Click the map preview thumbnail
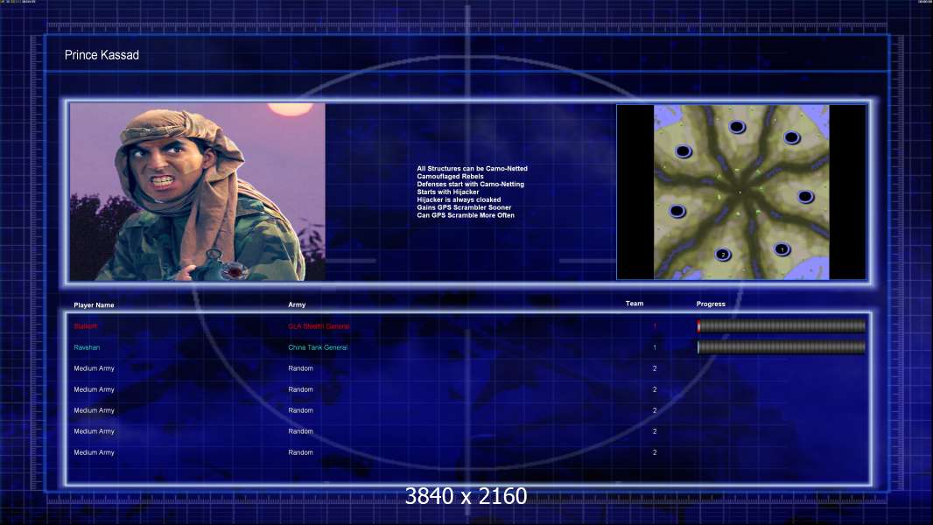This screenshot has width=933, height=525. pyautogui.click(x=741, y=192)
